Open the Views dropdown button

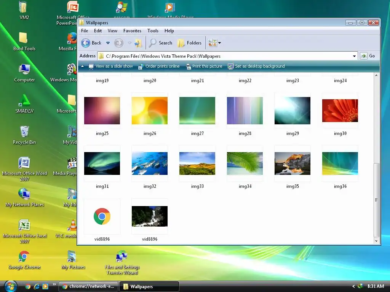coord(214,43)
